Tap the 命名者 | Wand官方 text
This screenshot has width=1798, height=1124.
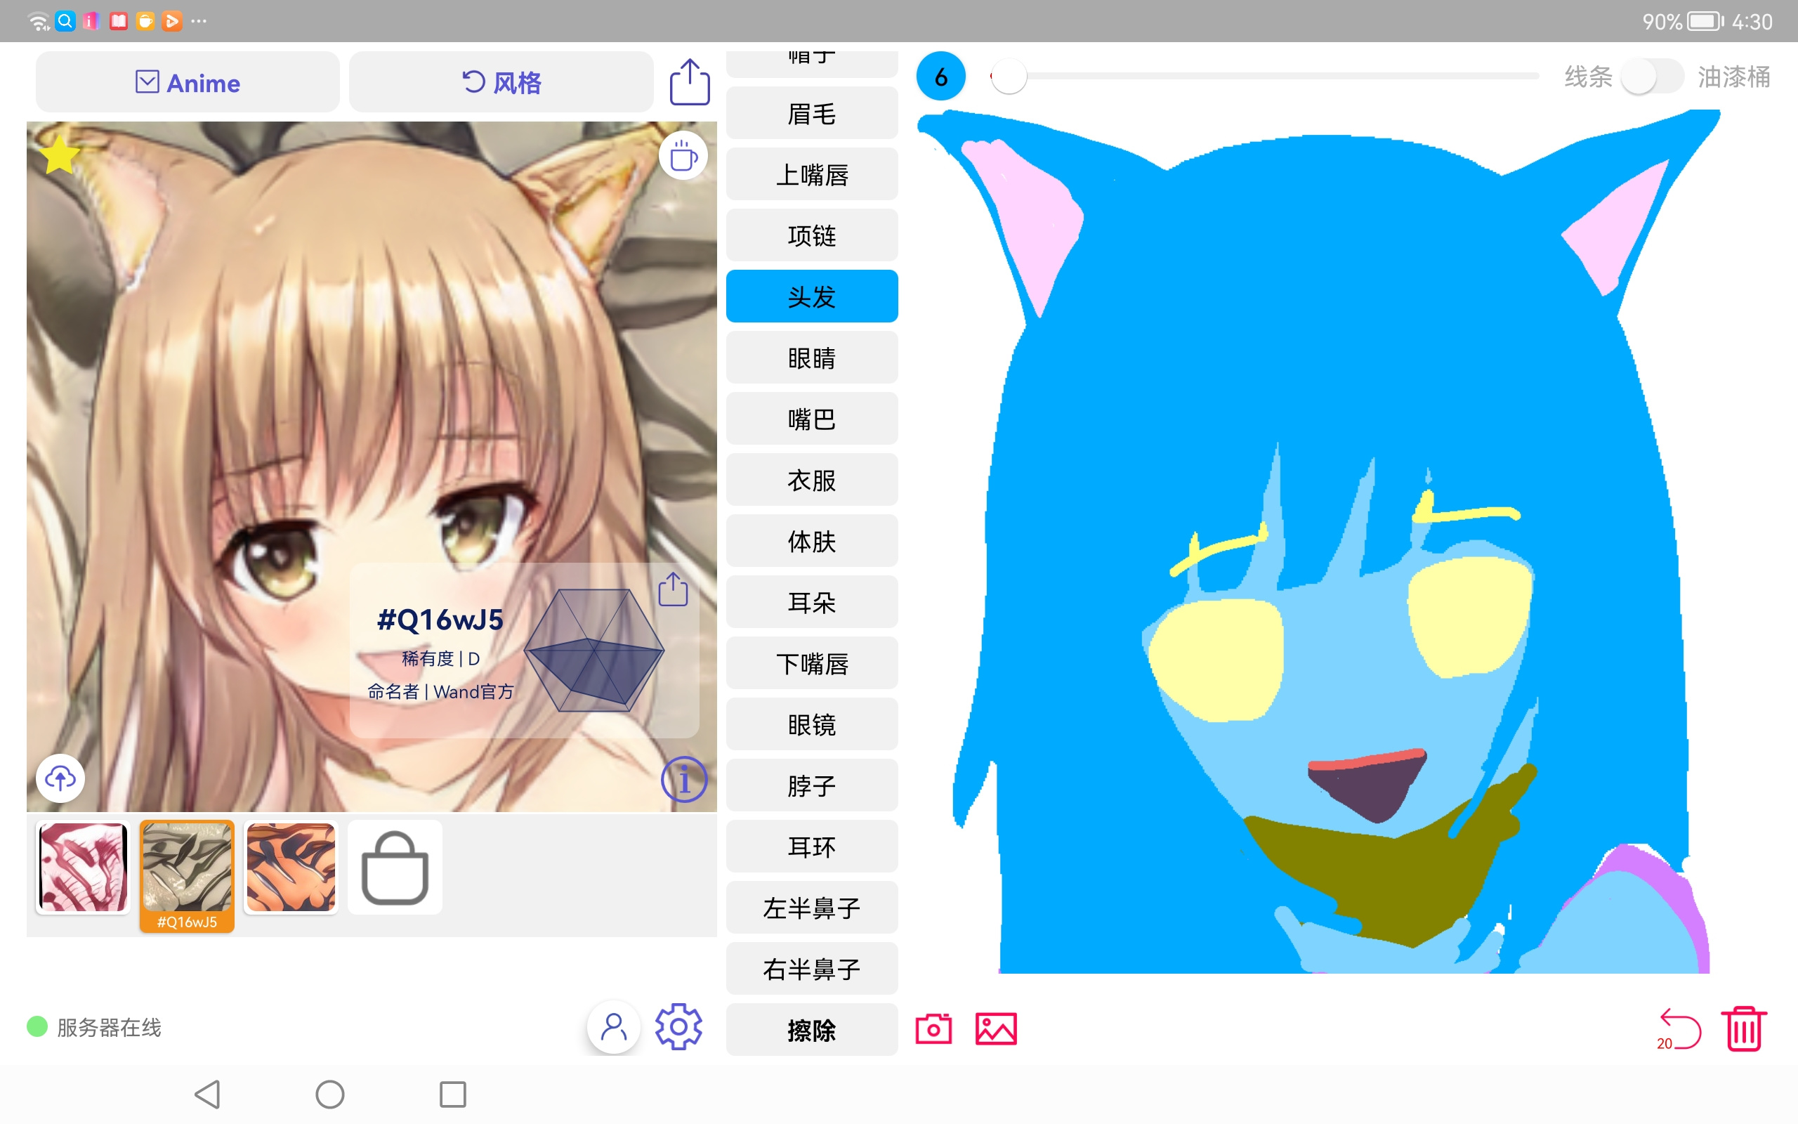coord(440,692)
